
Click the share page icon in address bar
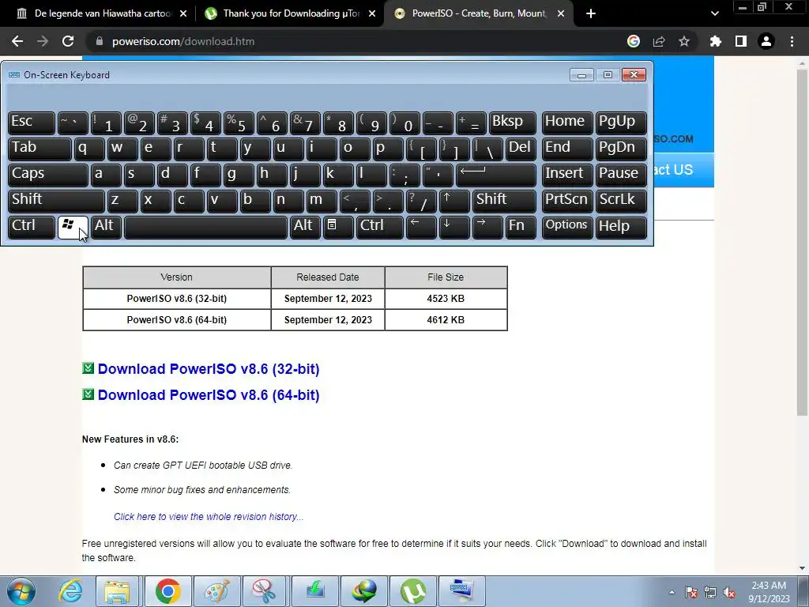pyautogui.click(x=659, y=41)
